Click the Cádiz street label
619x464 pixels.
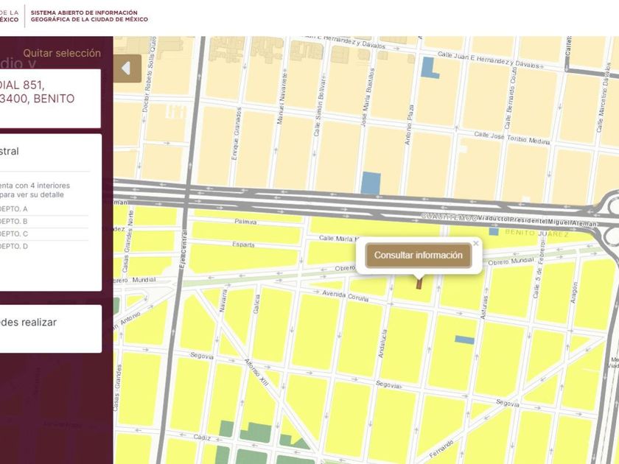(x=202, y=437)
